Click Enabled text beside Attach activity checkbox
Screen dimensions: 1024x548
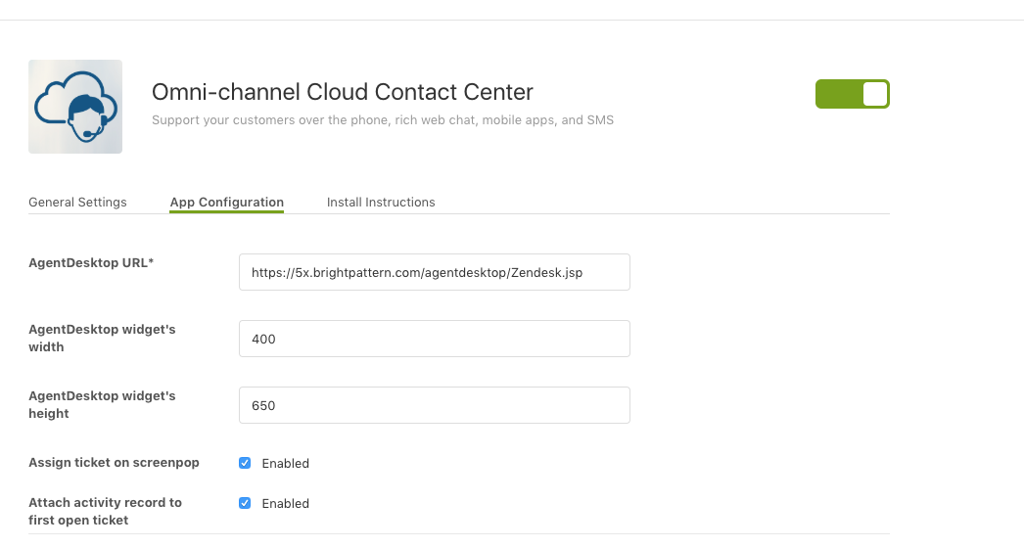tap(286, 504)
